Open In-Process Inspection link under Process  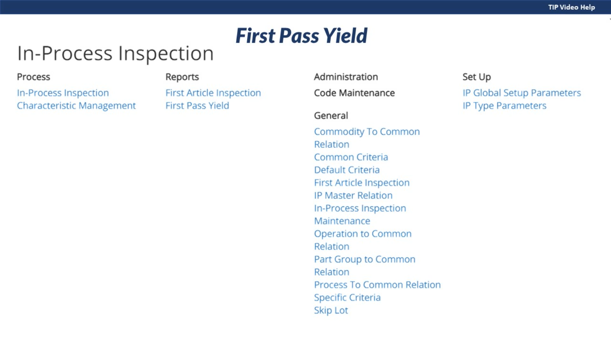pos(63,93)
